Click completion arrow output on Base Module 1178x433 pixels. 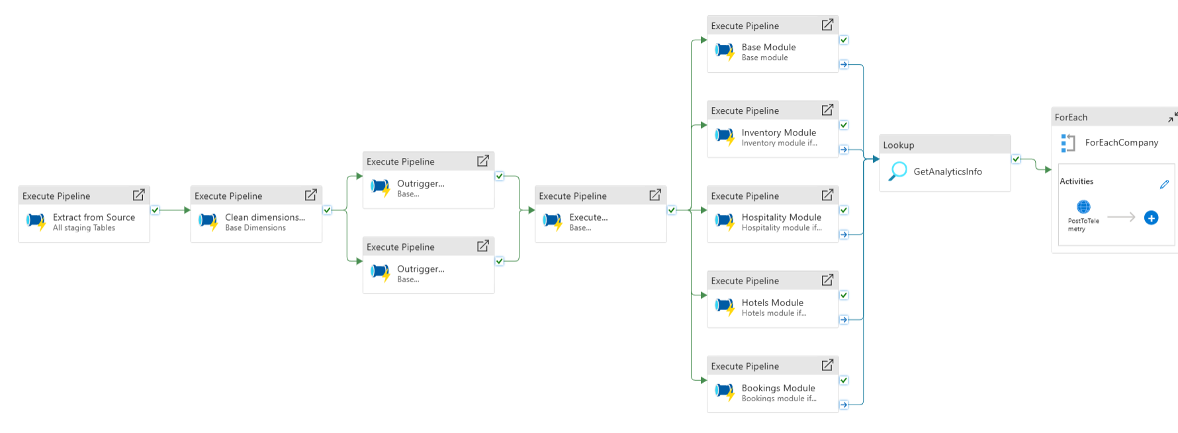pyautogui.click(x=844, y=65)
